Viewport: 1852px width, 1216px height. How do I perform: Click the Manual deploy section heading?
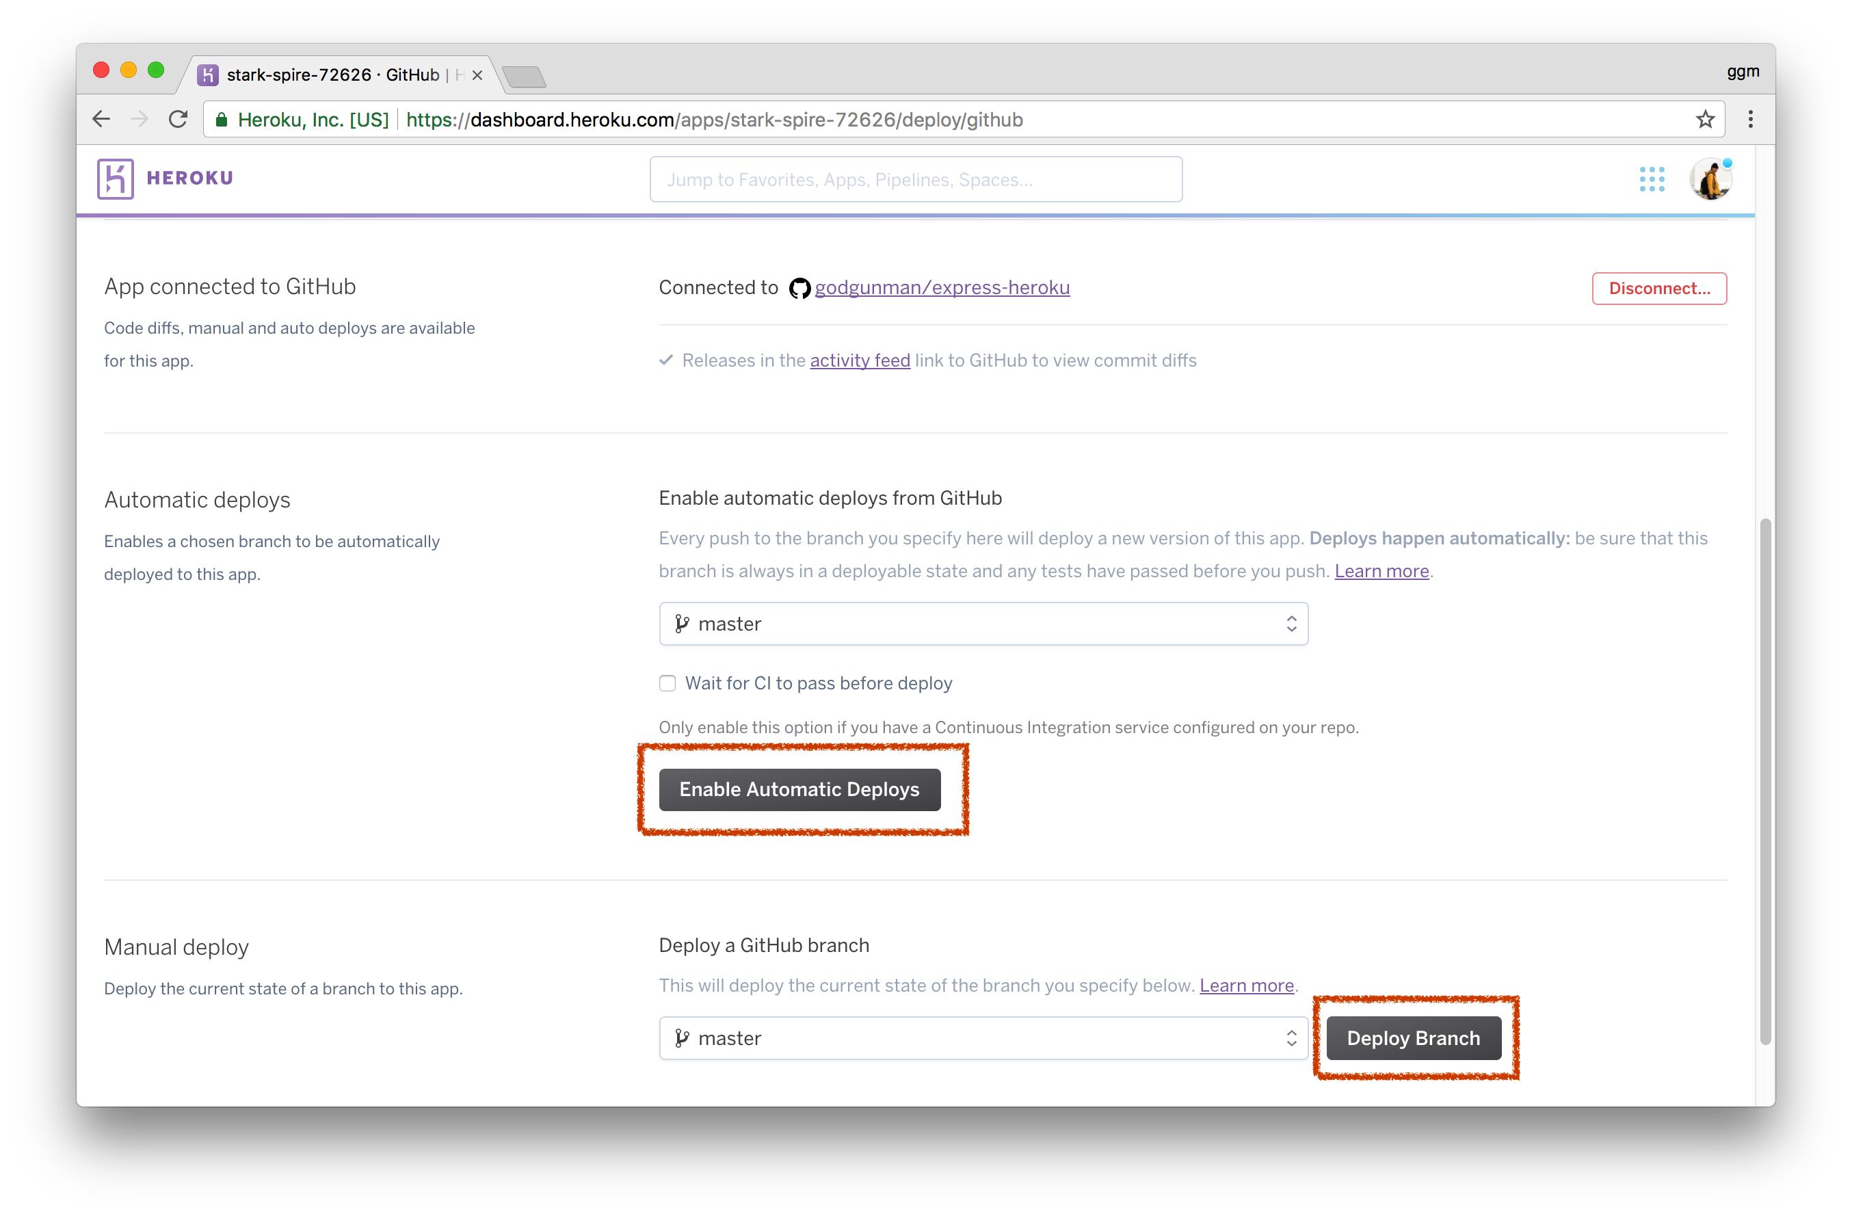click(x=176, y=948)
